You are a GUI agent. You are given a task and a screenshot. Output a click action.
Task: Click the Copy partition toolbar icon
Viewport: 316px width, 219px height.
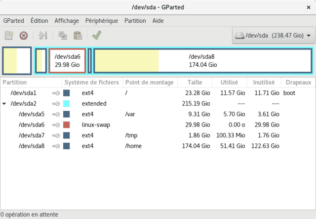coord(63,35)
